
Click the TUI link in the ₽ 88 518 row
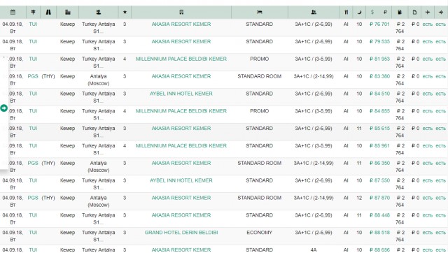pos(33,233)
